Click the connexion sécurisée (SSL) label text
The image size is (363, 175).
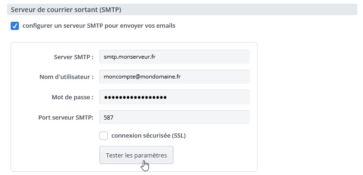pos(148,136)
